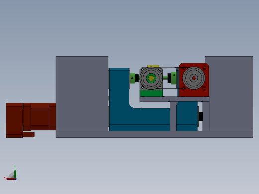Viewport: 259px width, 194px height.
Task: Select the gray vertical support post
Action: pos(173,116)
